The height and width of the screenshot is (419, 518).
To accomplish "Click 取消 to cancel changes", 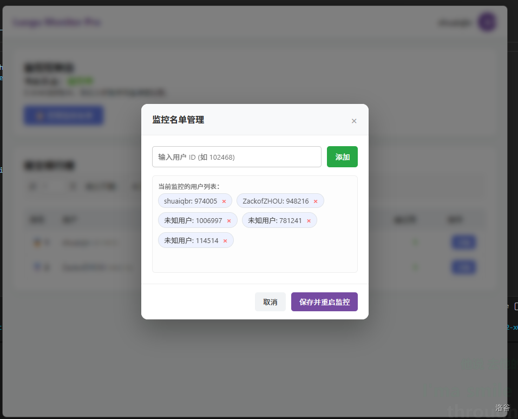I will point(270,302).
